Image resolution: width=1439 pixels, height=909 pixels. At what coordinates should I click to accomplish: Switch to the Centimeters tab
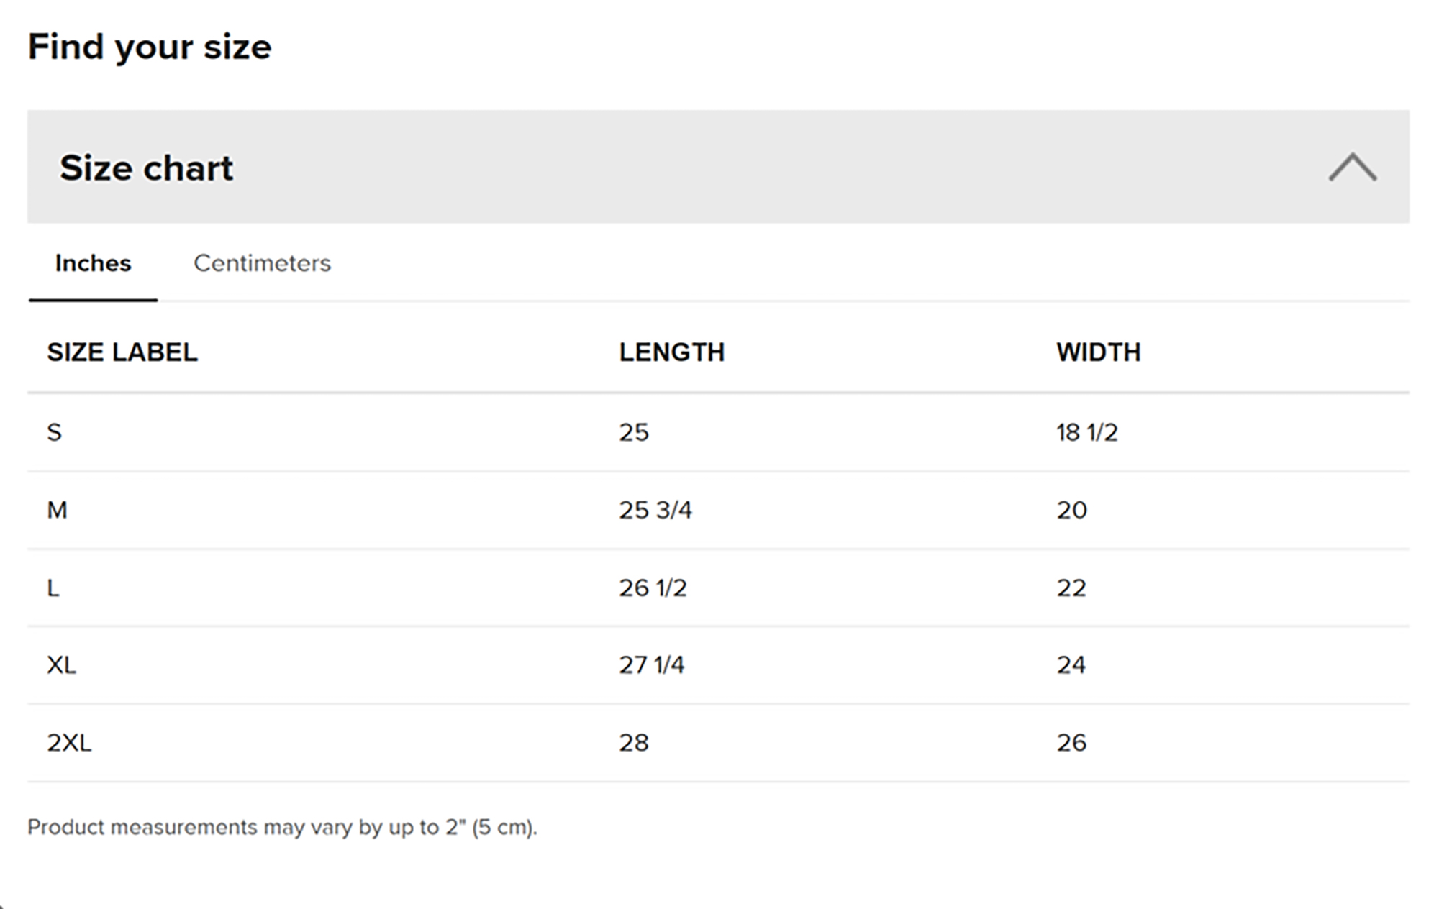click(262, 263)
